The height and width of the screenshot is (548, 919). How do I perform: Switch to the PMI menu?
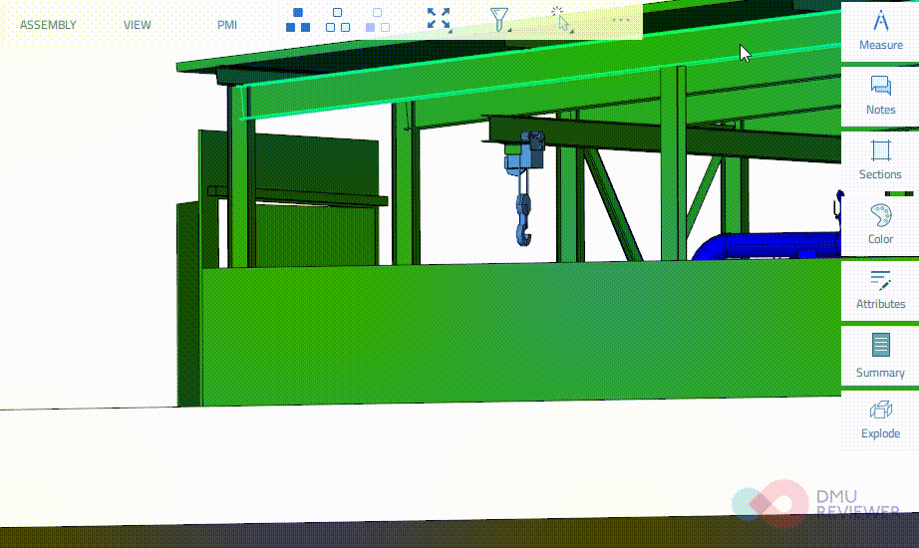[x=227, y=25]
